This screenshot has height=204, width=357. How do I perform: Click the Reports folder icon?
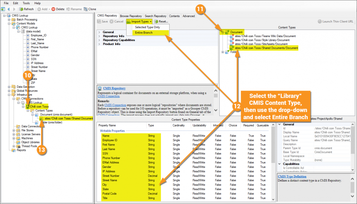[14, 150]
